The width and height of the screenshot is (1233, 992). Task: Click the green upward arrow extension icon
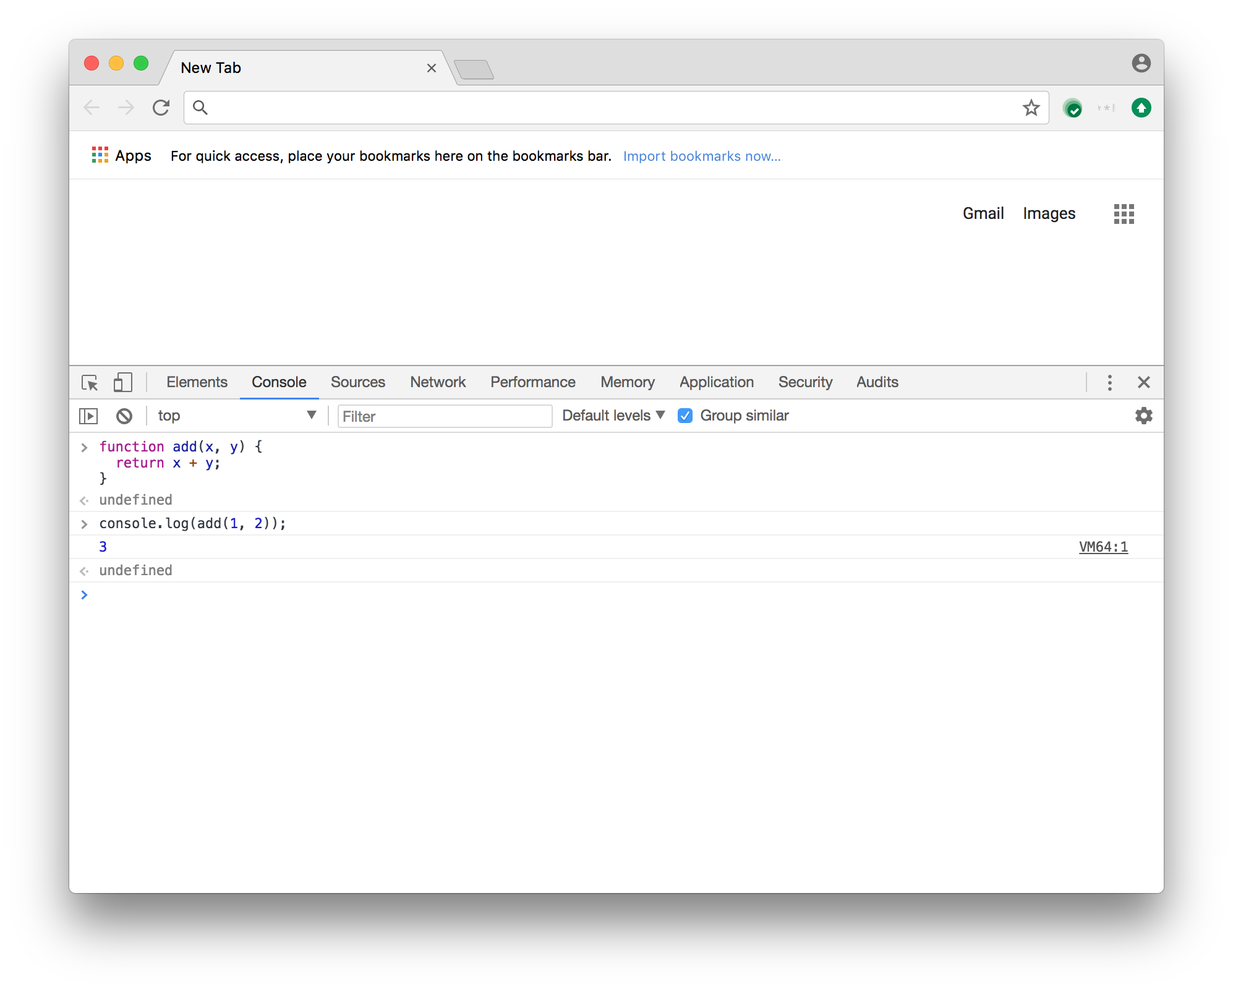[1141, 108]
